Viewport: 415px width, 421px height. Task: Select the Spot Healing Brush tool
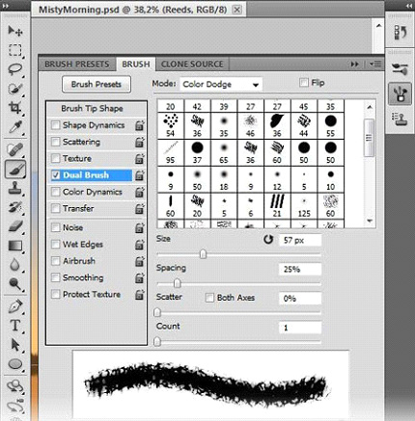click(14, 149)
